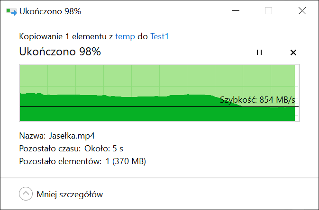Click the remaining time Około: 5 s
Screen dimensions: 319x210
pyautogui.click(x=104, y=149)
